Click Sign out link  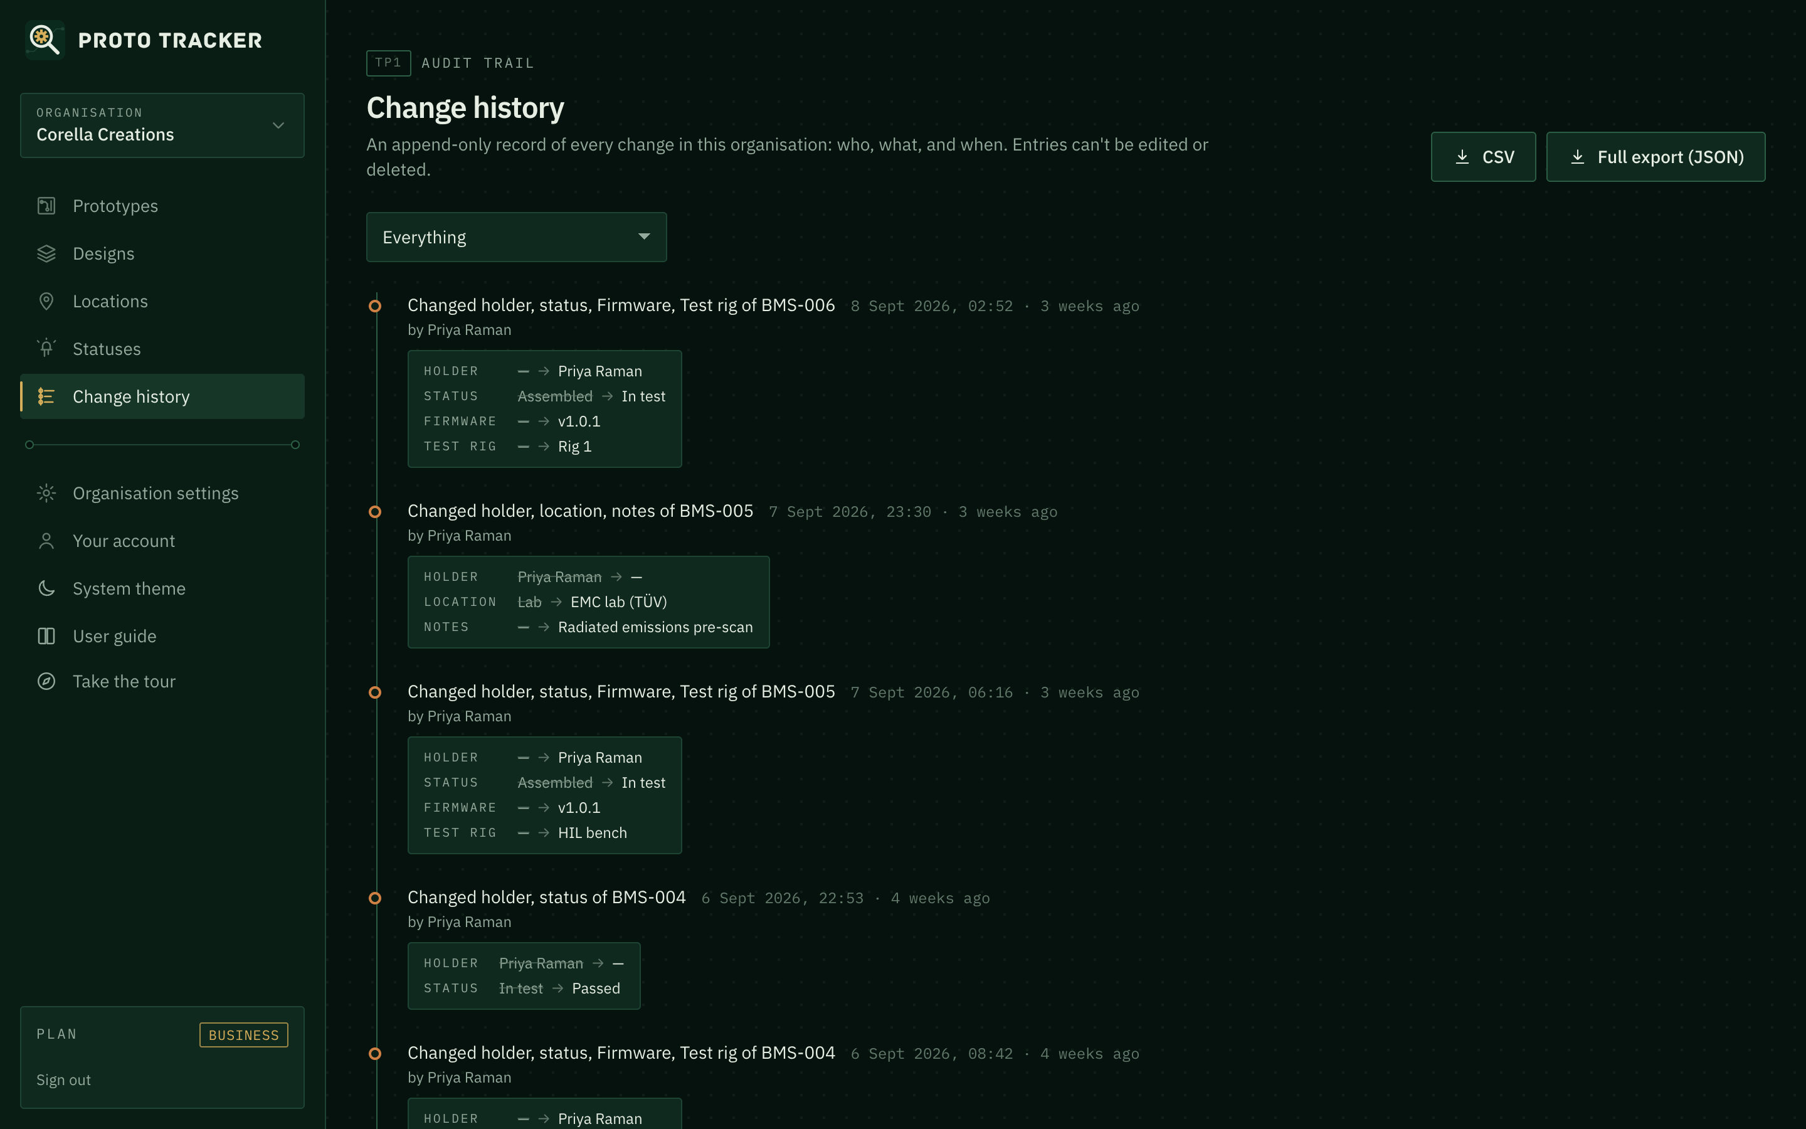coord(63,1079)
